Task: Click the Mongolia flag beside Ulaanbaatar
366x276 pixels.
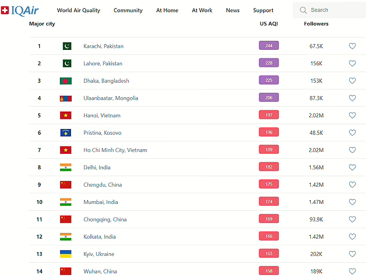Action: [66, 98]
